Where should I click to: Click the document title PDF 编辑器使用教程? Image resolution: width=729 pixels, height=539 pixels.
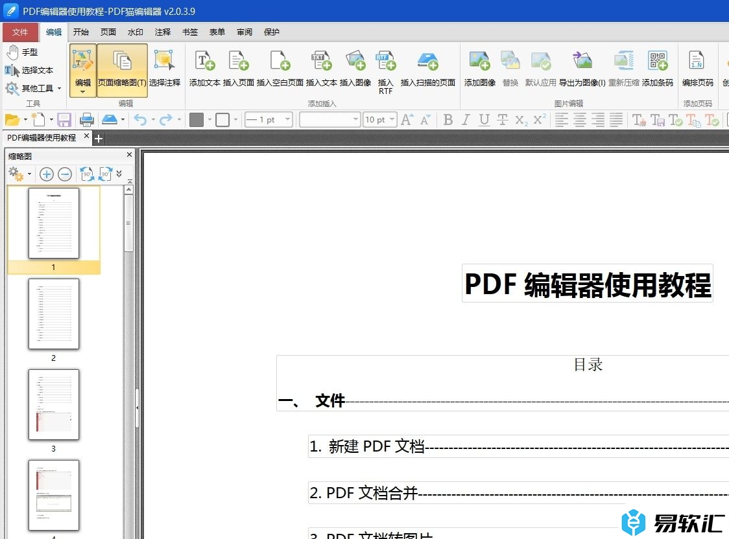(588, 284)
